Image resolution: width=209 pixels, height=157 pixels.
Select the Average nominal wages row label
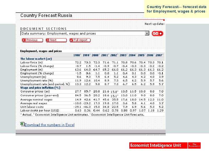click(36, 100)
